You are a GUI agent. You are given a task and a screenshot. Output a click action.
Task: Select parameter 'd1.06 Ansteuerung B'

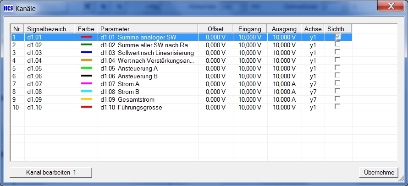coord(129,76)
